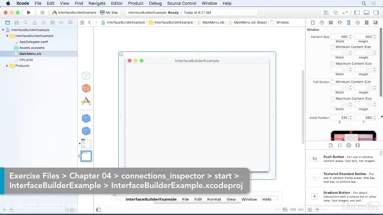Open the Symbol navigator

(x=16, y=23)
